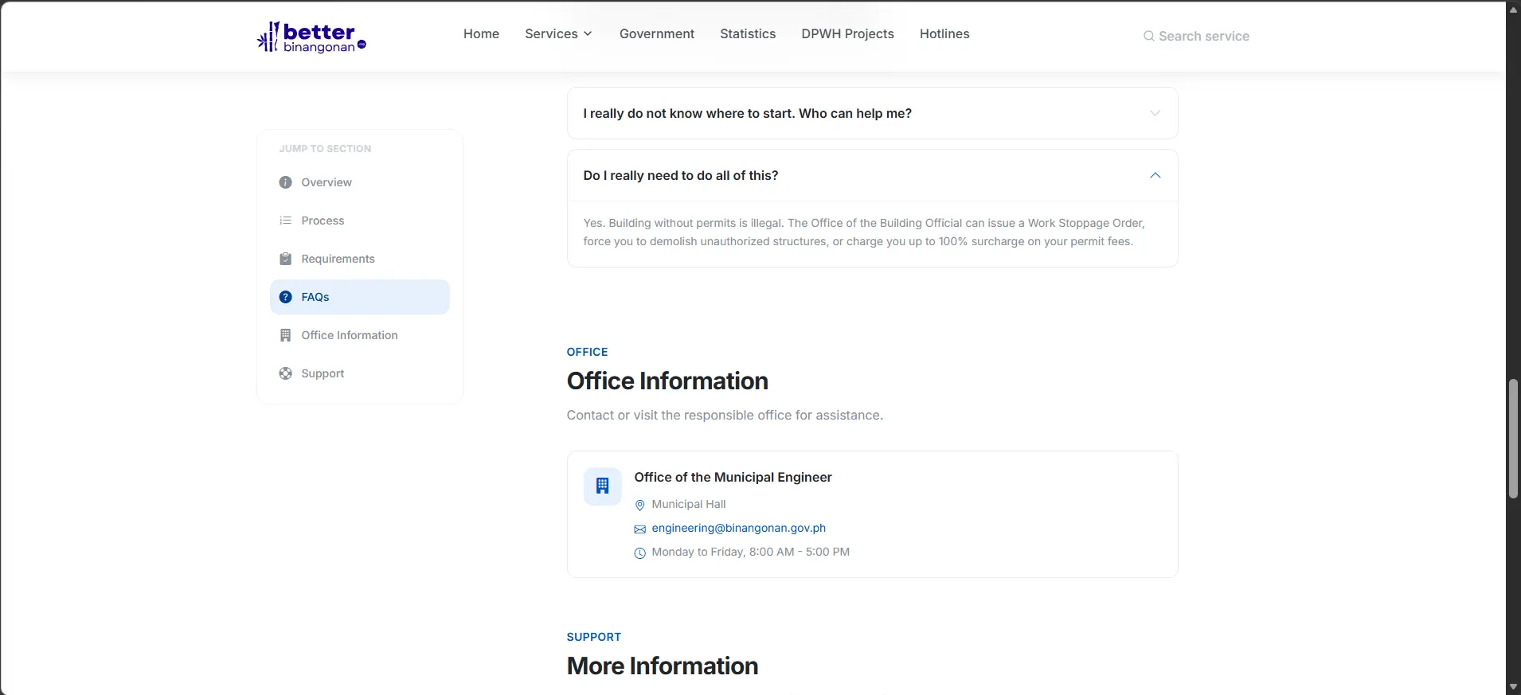This screenshot has width=1521, height=695.
Task: Click the 'JUMP TO SECTION' label
Action: click(x=325, y=149)
